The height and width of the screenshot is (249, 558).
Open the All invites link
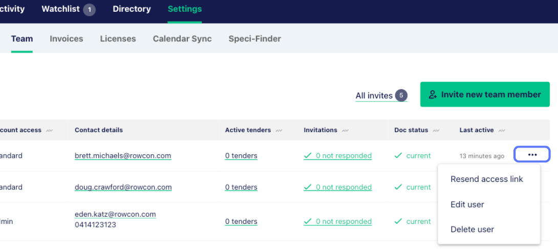[374, 96]
